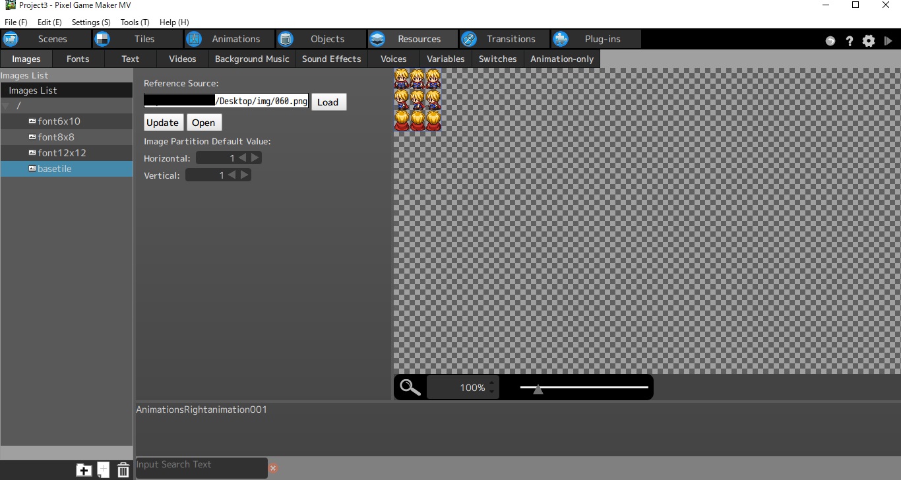Switch to the Animations tab
This screenshot has width=901, height=480.
coord(229,39)
